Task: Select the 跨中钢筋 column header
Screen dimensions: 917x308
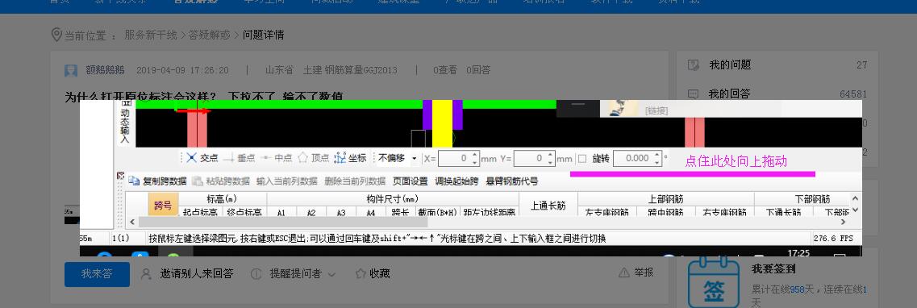Action: (666, 212)
